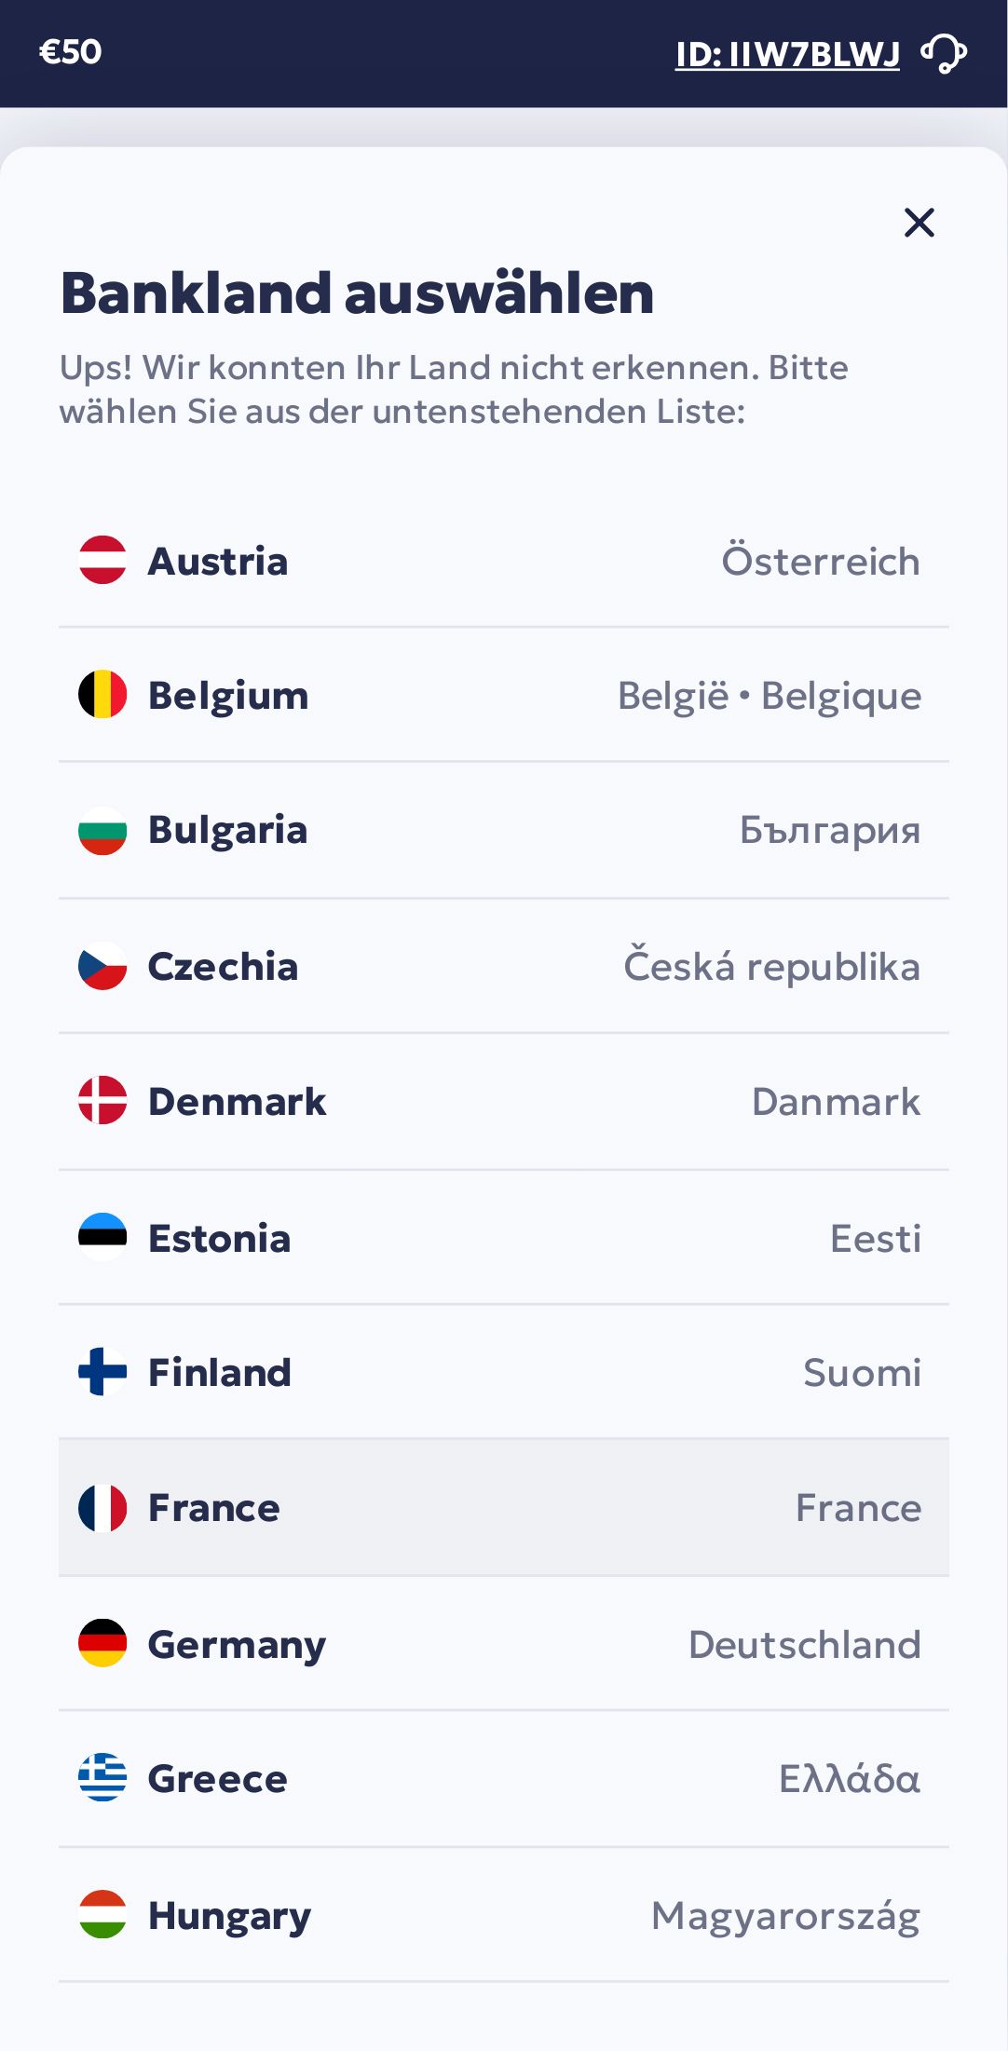Click the Czechia flag icon
Image resolution: width=1008 pixels, height=2051 pixels.
[x=102, y=967]
